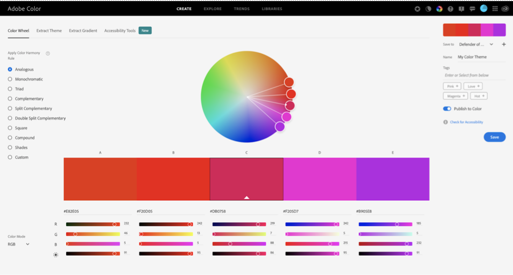Open the star favorites icon in header
The height and width of the screenshot is (275, 513).
point(417,9)
